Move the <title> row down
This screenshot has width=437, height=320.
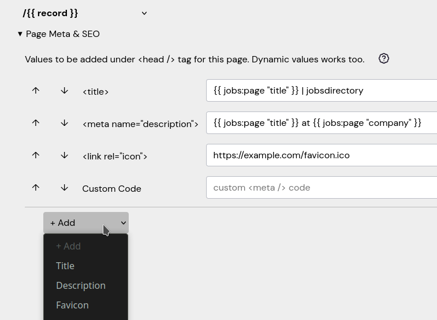(x=65, y=91)
